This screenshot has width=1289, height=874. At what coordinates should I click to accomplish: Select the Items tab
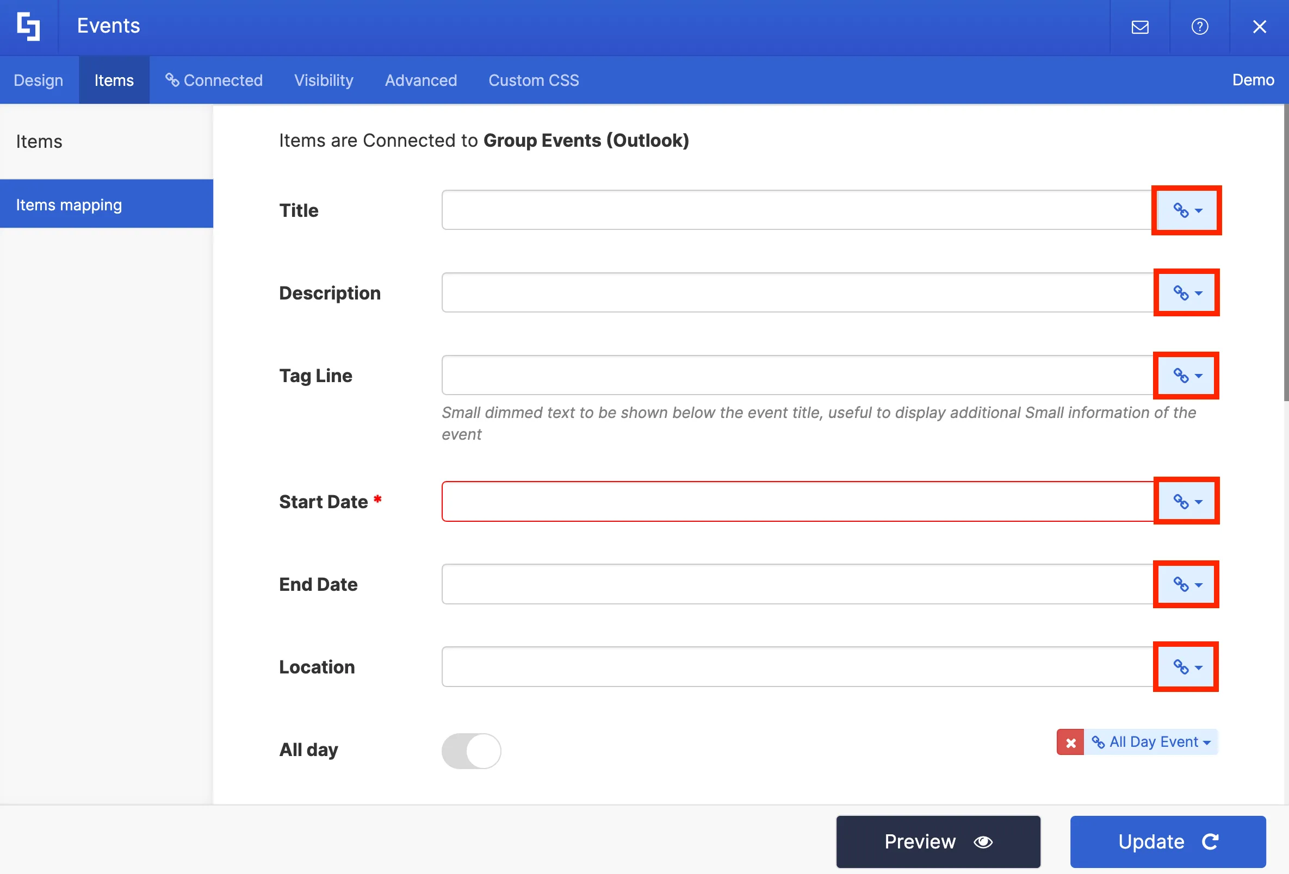114,80
